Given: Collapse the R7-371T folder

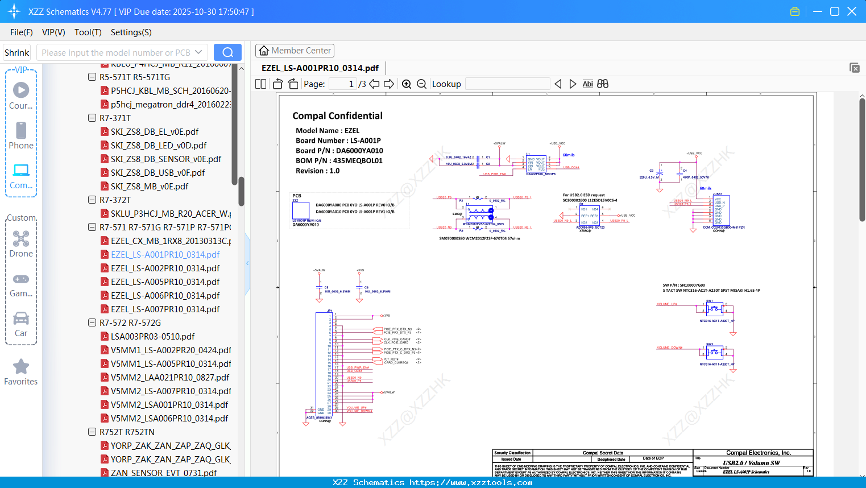Looking at the screenshot, I should point(92,118).
